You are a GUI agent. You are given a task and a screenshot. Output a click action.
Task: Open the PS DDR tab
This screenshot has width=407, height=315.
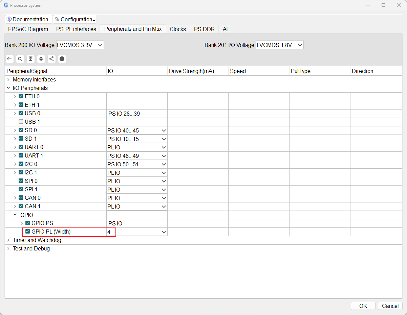pyautogui.click(x=204, y=29)
